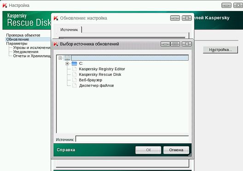
Task: Close the Выбор источника обновлений dialog
Action: (x=187, y=44)
